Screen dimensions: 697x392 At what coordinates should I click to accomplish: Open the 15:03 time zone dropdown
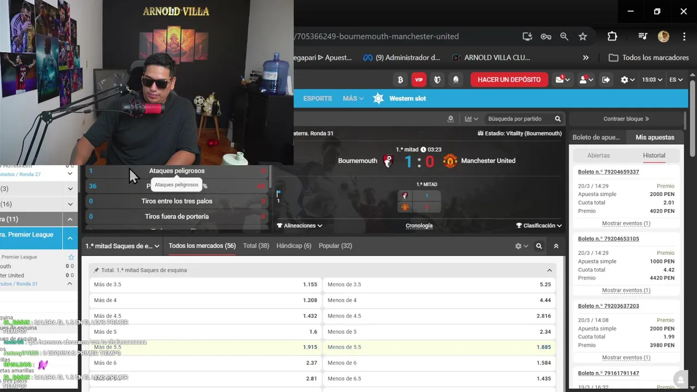(652, 79)
